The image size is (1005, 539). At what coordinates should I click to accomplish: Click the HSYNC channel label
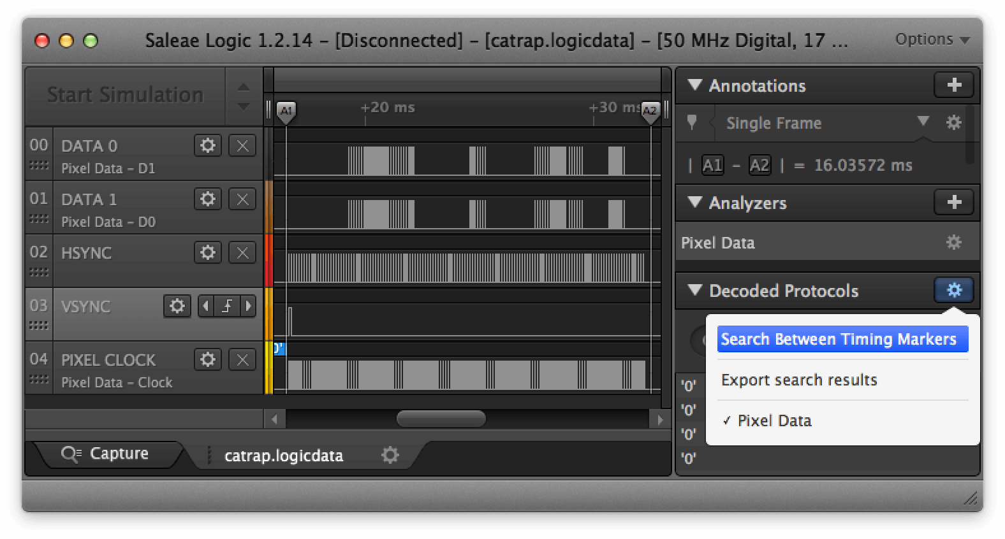[x=86, y=253]
